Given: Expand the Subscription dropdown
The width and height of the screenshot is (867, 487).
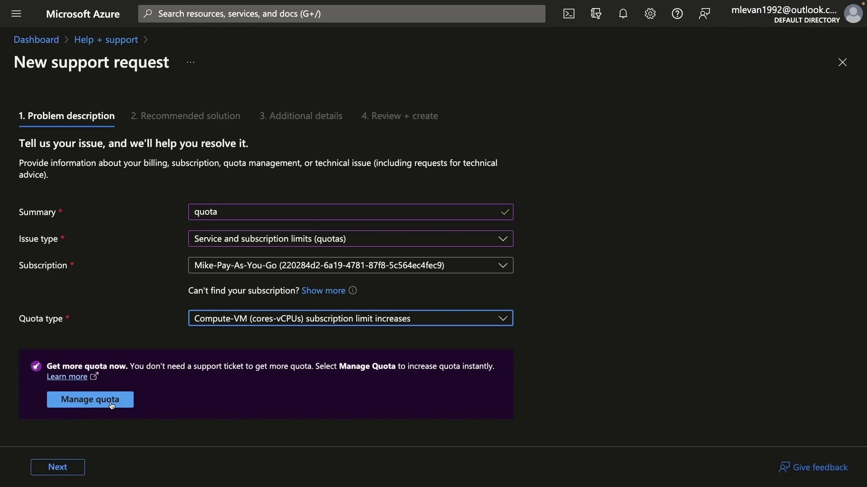Looking at the screenshot, I should point(503,266).
